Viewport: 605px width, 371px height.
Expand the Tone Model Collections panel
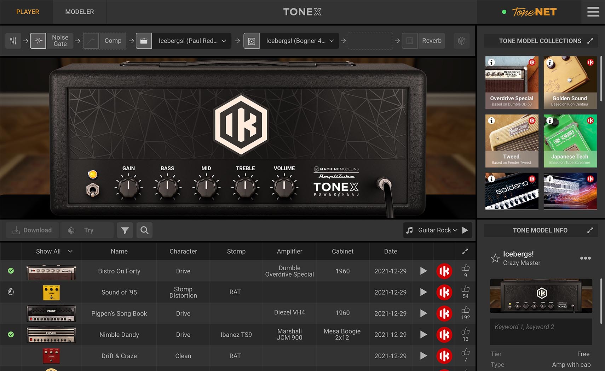point(590,41)
